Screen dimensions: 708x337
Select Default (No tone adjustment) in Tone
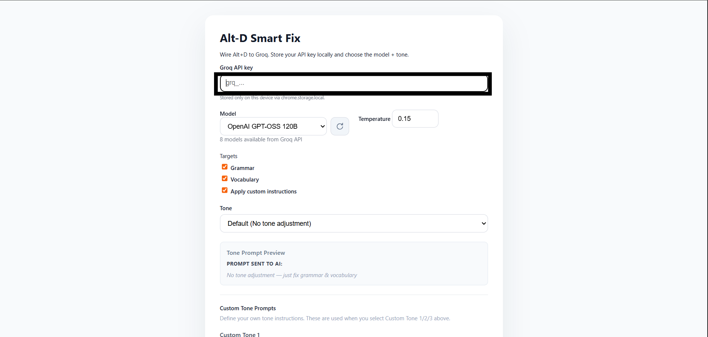point(354,223)
